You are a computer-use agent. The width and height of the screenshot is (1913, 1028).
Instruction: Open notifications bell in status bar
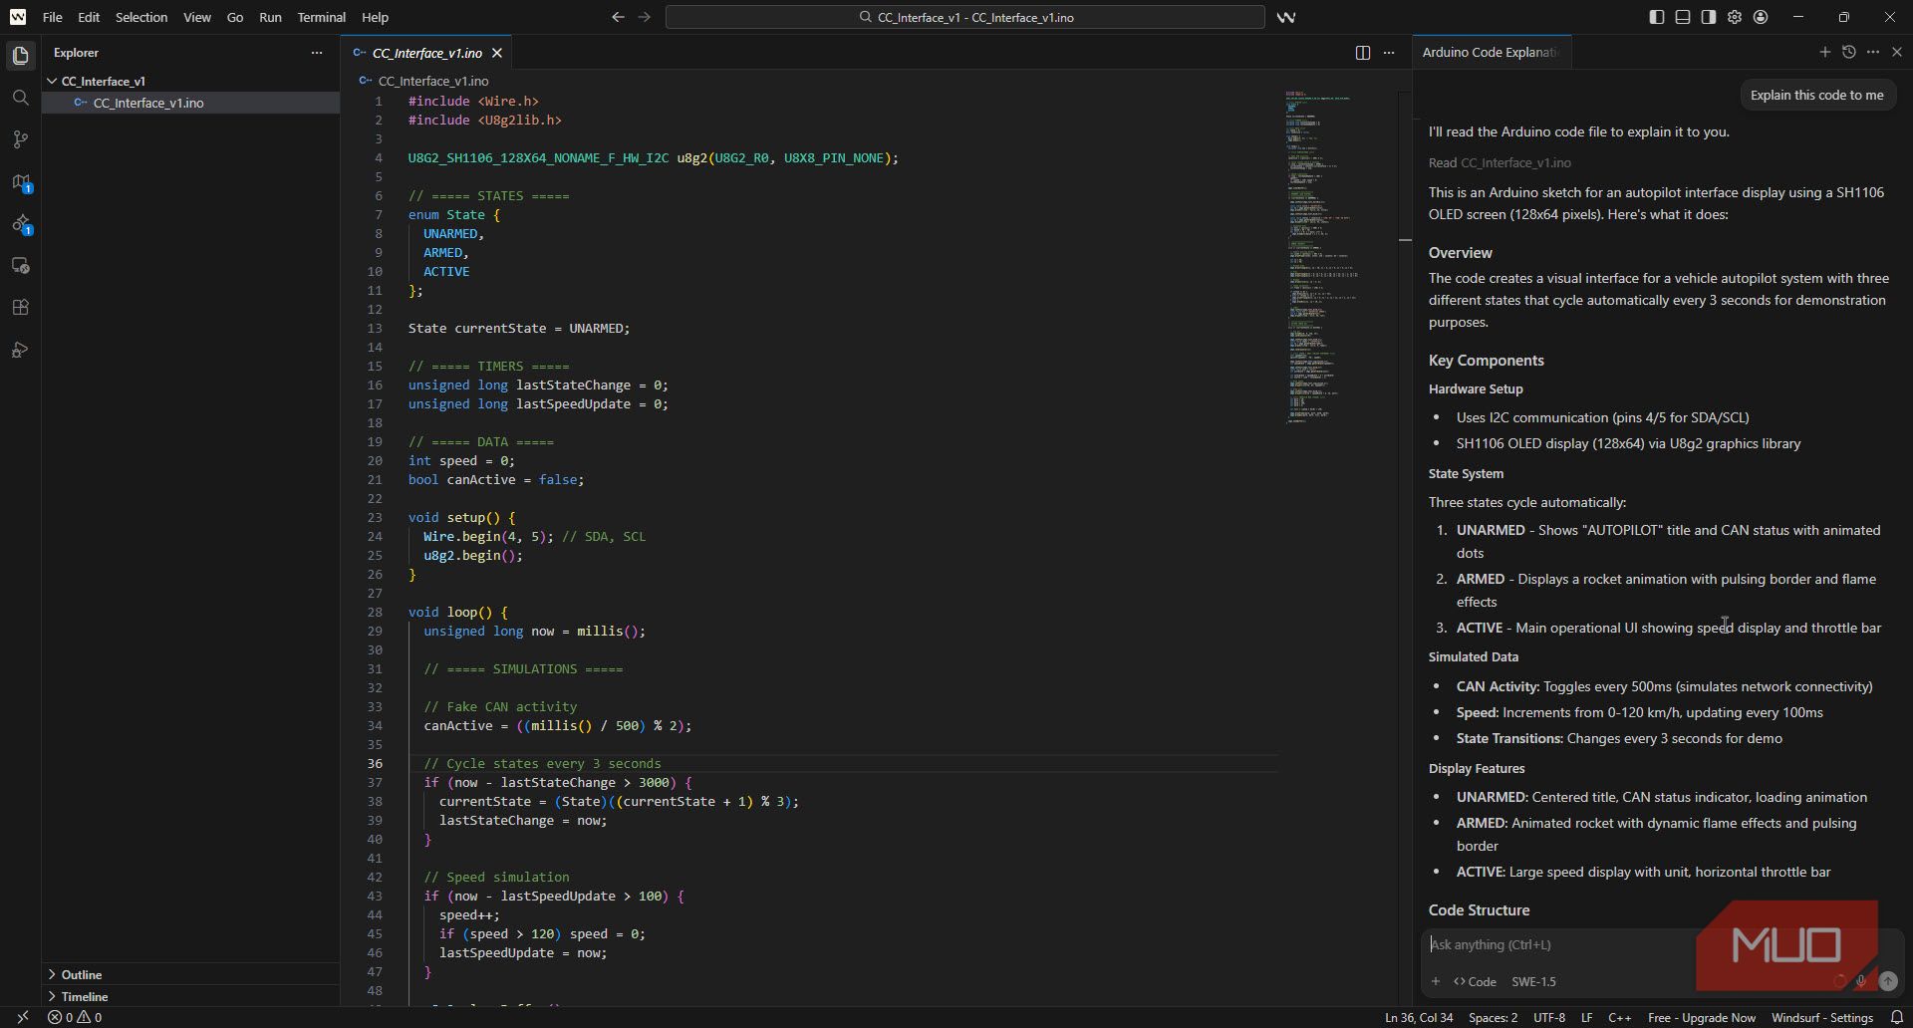1897,1017
